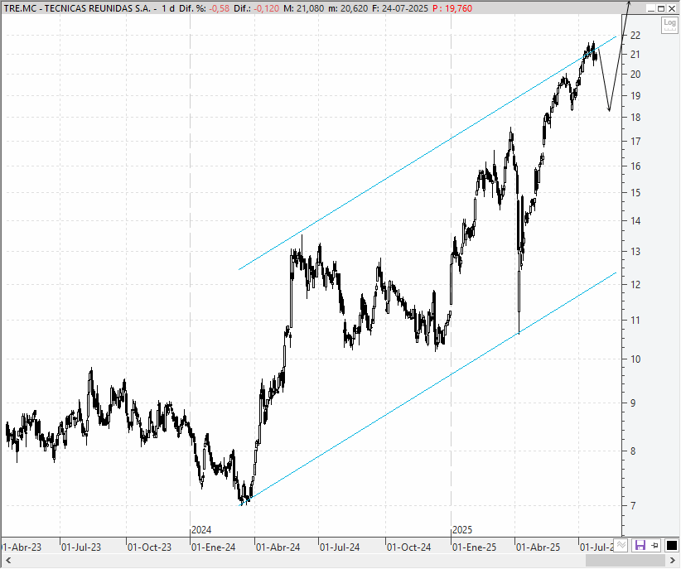Click the 01-Oct-23 date label
681x569 pixels.
(149, 547)
